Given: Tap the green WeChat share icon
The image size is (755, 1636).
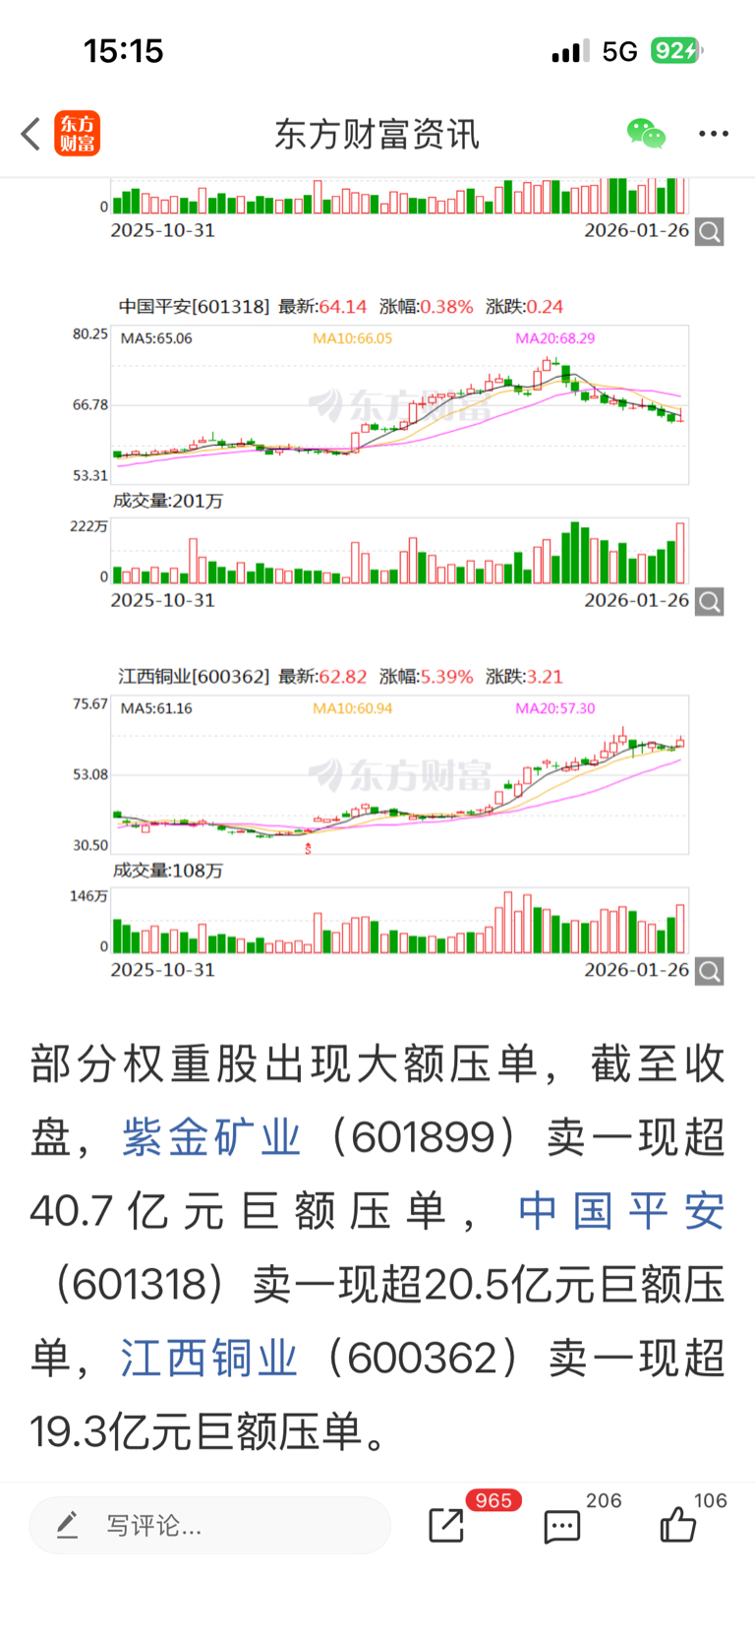Looking at the screenshot, I should pos(646,134).
